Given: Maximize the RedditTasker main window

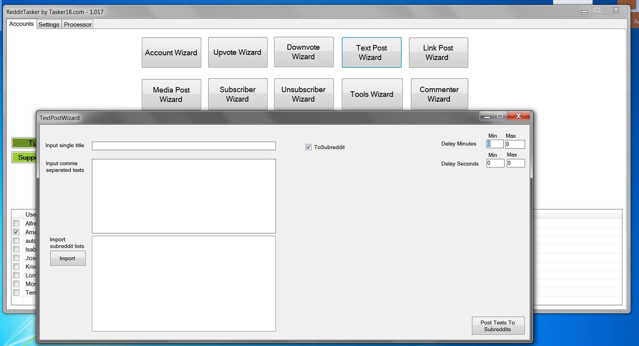Looking at the screenshot, I should coord(598,9).
